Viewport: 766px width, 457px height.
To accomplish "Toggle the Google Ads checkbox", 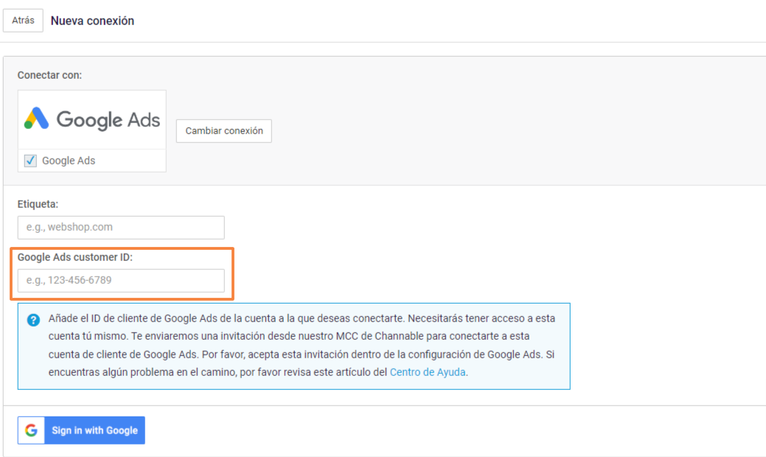I will tap(30, 161).
